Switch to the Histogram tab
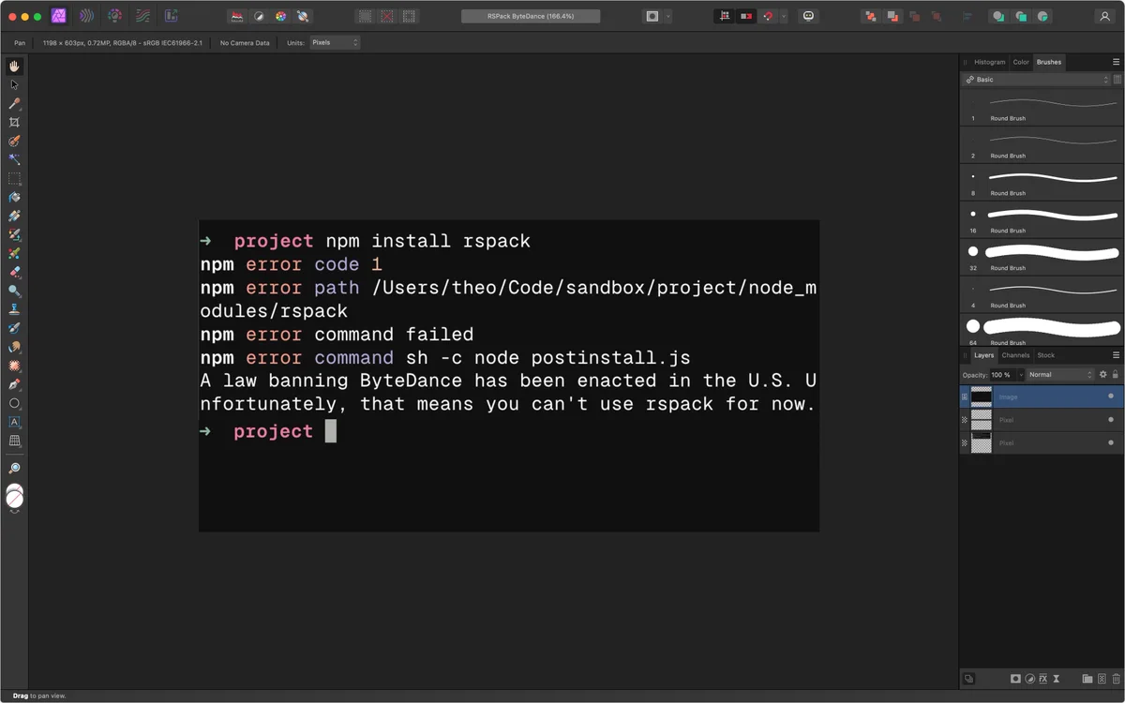Viewport: 1125px width, 703px height. [x=989, y=62]
